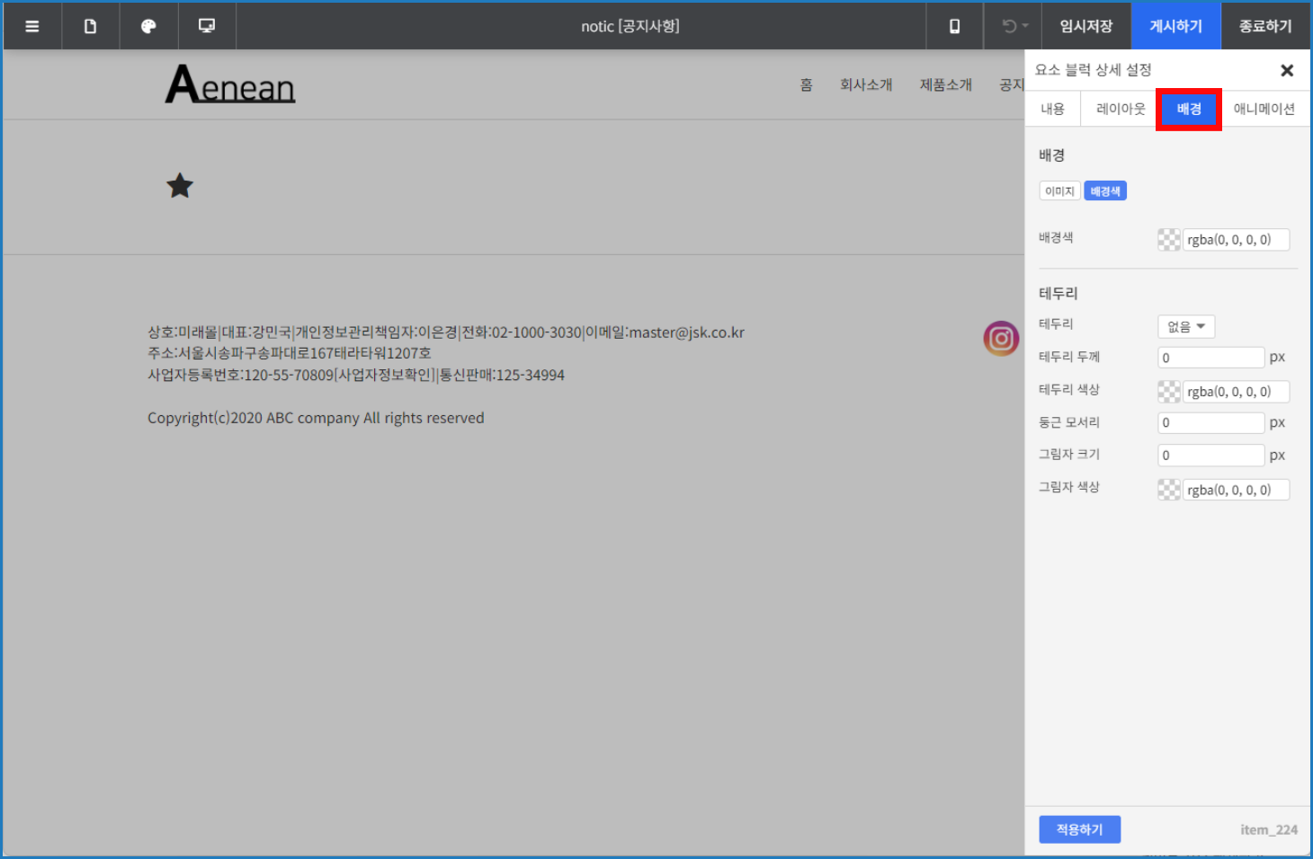The height and width of the screenshot is (859, 1313).
Task: Close the block detail settings panel
Action: (1286, 70)
